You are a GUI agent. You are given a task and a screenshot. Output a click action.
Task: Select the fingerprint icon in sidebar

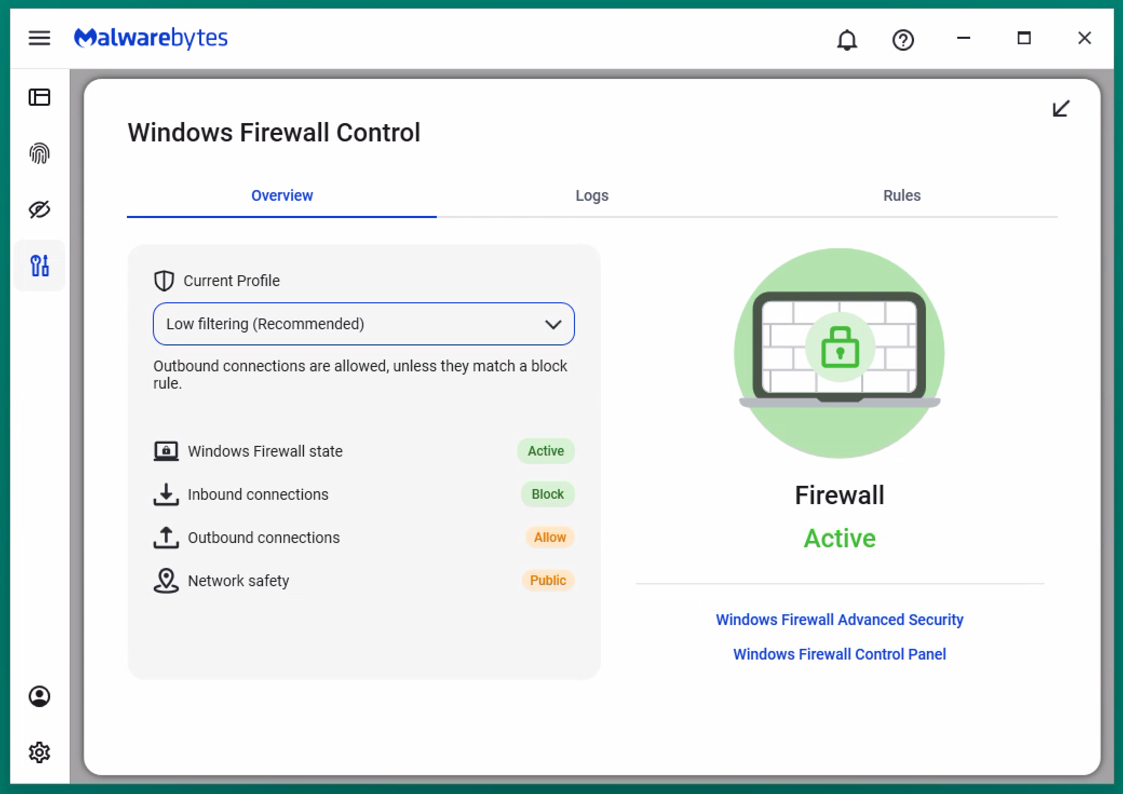(39, 154)
